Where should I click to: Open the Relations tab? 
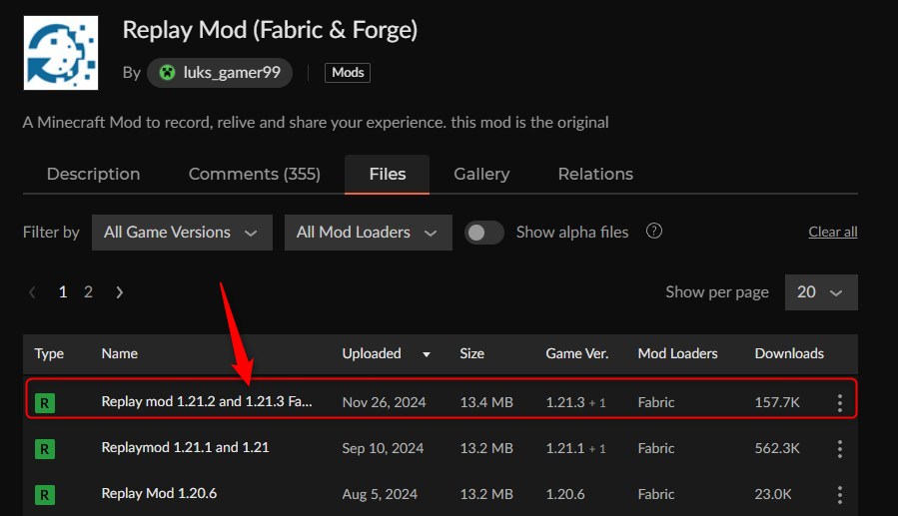pyautogui.click(x=595, y=174)
